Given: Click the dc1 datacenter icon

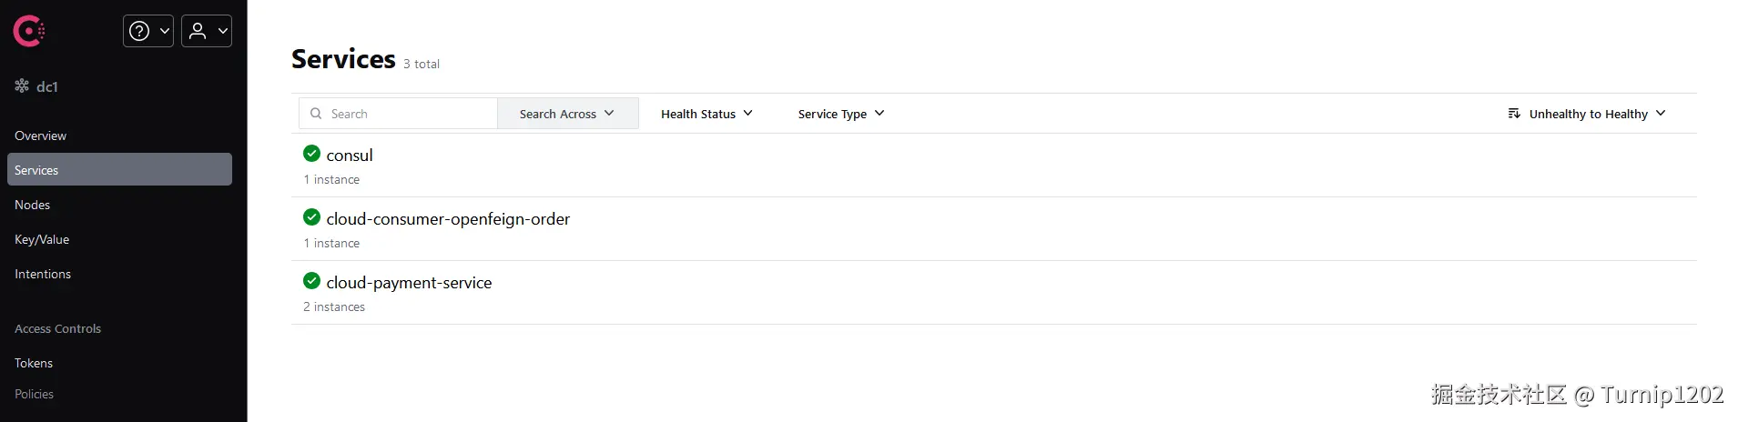Looking at the screenshot, I should [x=22, y=86].
